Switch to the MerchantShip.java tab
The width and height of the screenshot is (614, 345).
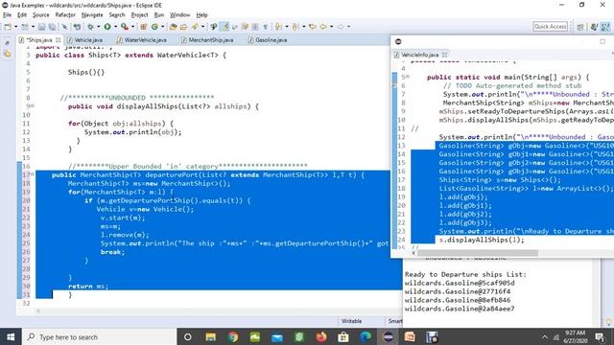coord(207,40)
